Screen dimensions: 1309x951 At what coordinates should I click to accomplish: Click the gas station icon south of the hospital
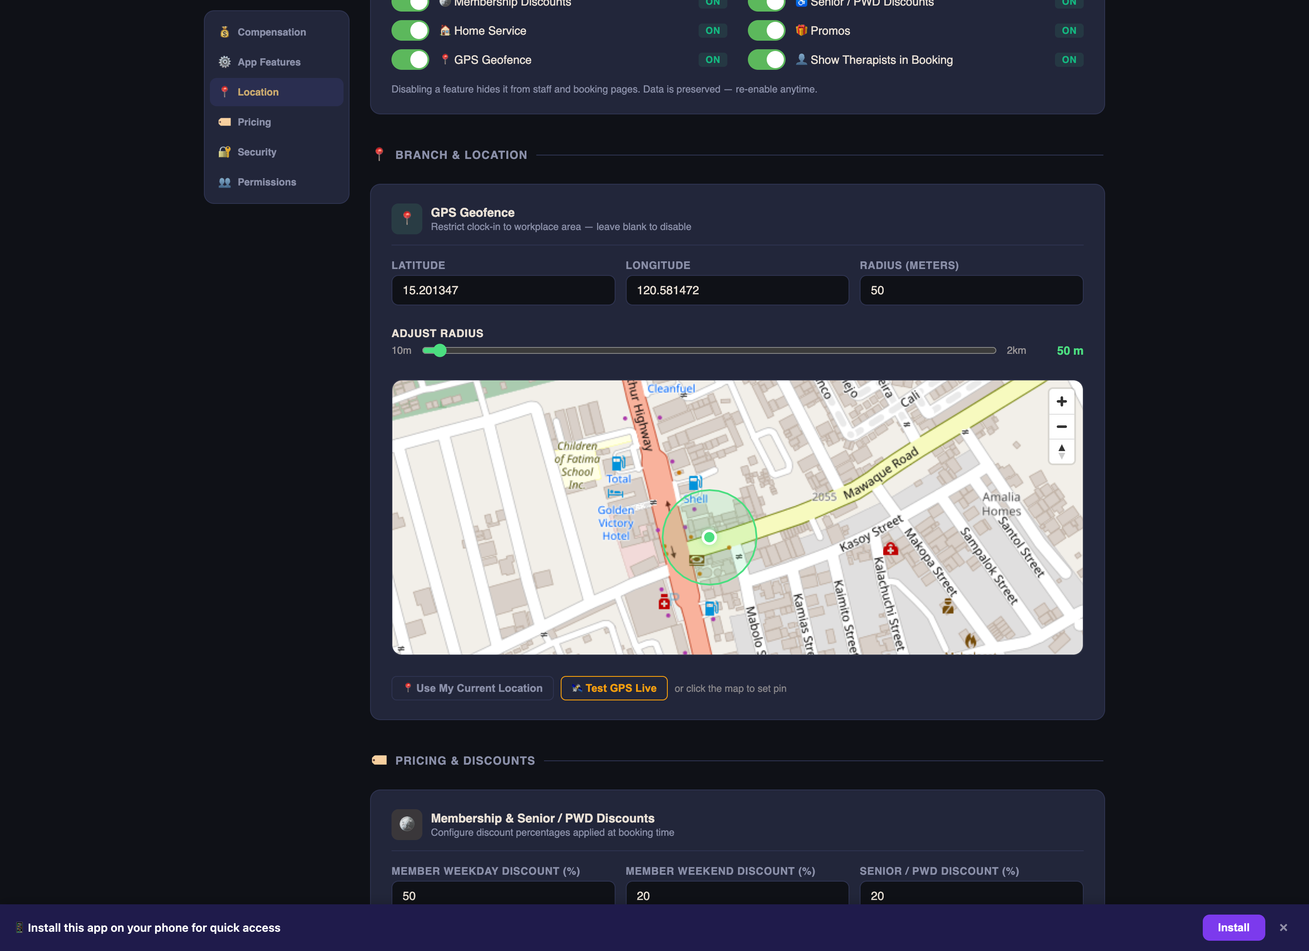point(711,607)
